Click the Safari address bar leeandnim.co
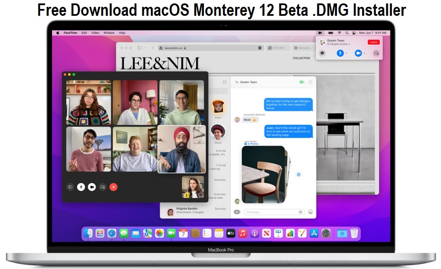441x269 pixels. (x=210, y=48)
